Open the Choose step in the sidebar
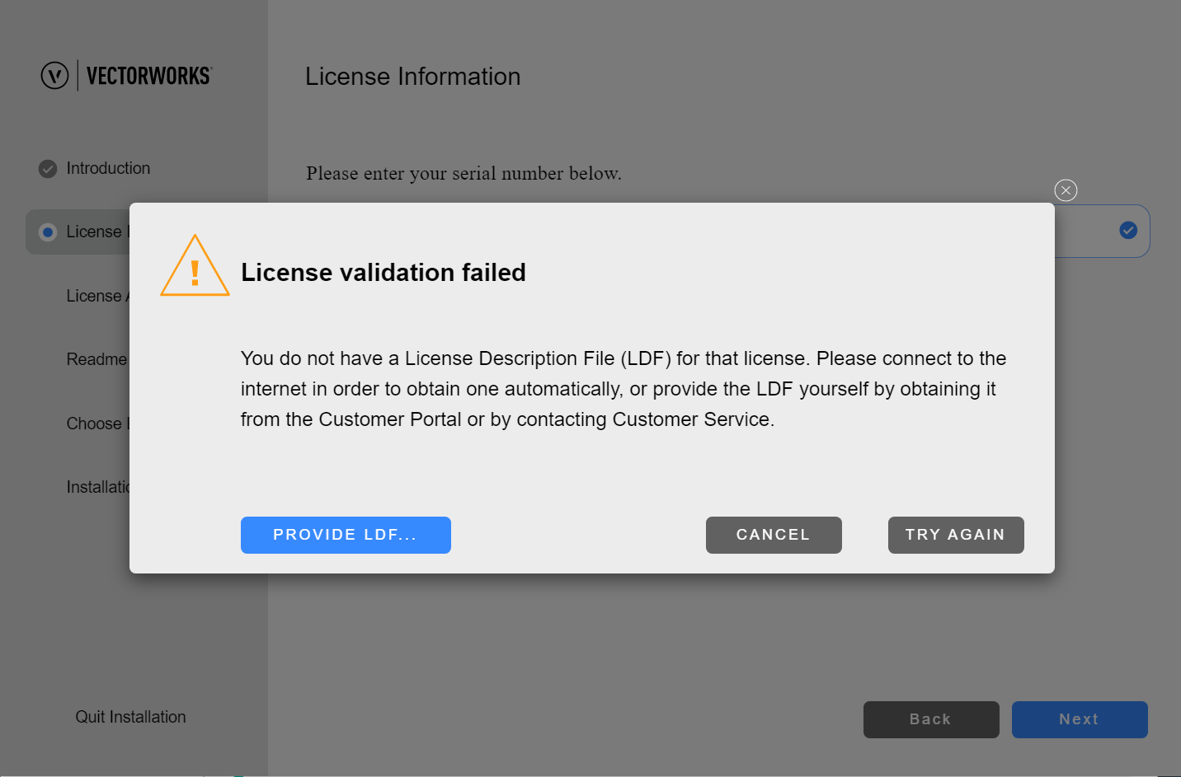 (x=97, y=423)
